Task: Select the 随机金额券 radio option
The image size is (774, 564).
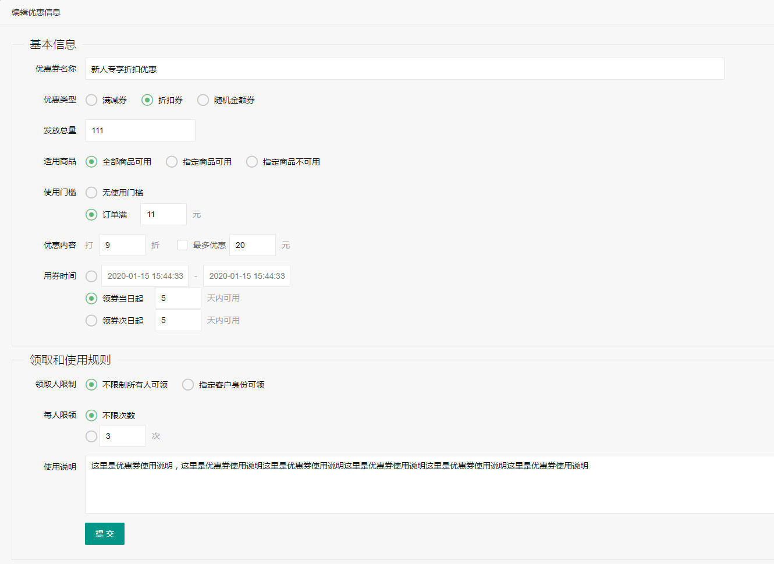Action: point(203,100)
